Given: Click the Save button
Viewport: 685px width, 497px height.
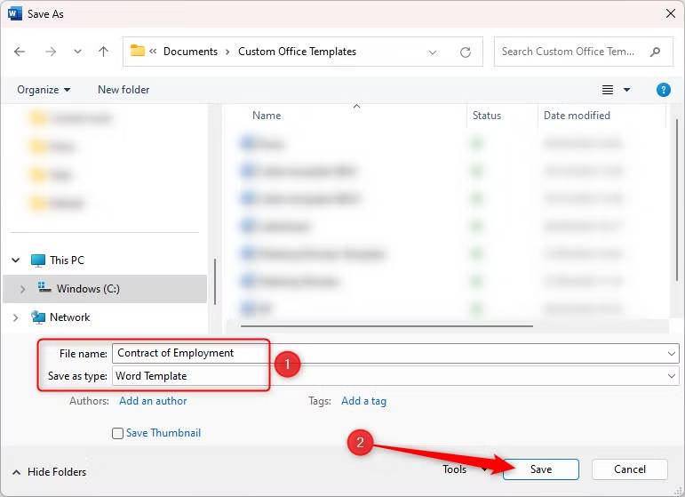Looking at the screenshot, I should tap(541, 469).
